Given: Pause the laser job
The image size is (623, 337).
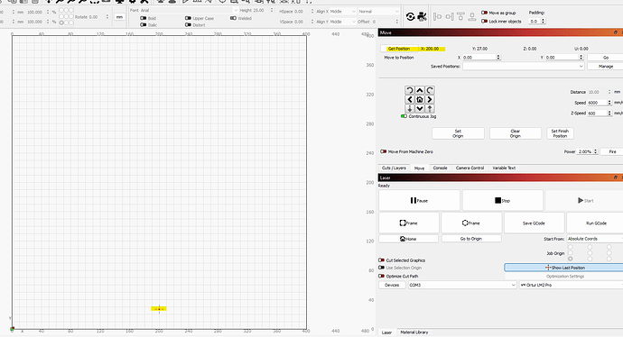Looking at the screenshot, I should [x=419, y=201].
